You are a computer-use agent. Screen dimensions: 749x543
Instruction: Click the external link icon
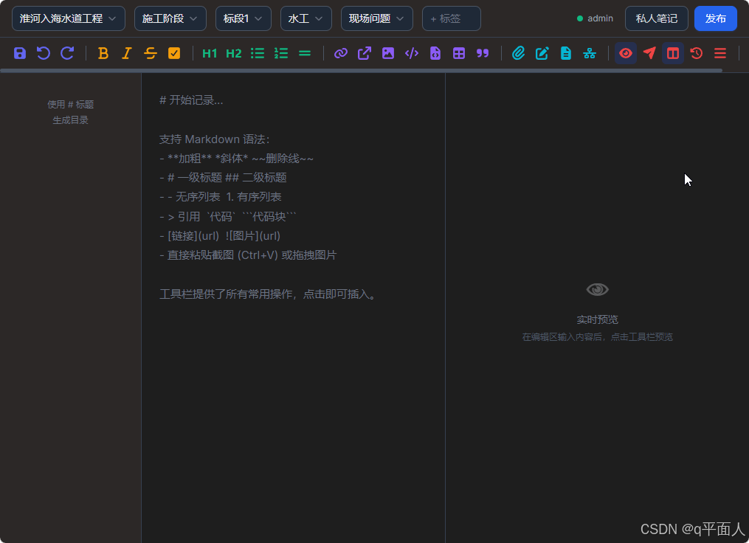point(365,53)
